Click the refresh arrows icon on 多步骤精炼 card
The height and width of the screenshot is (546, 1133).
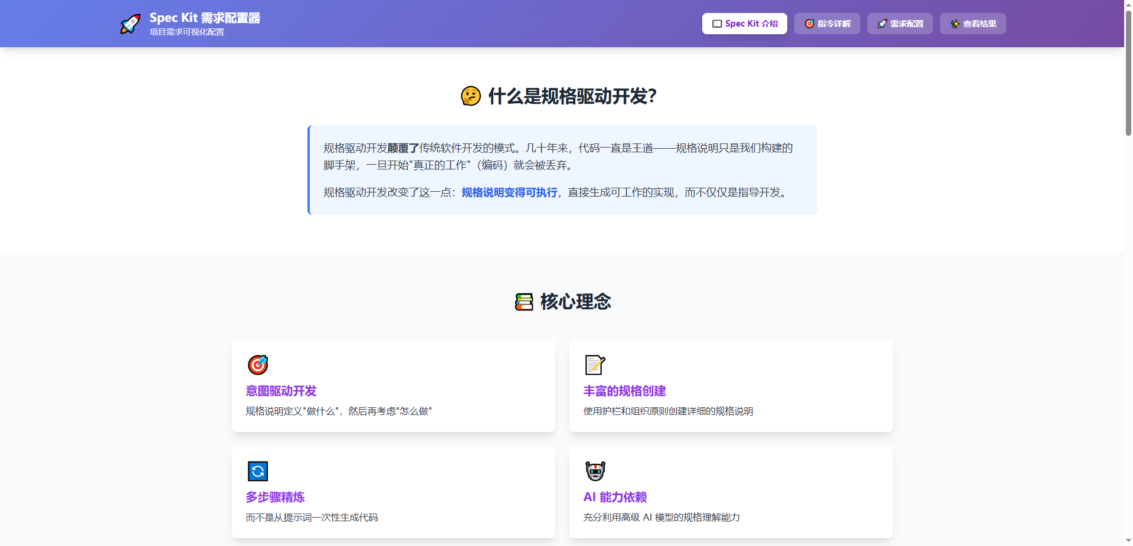258,471
